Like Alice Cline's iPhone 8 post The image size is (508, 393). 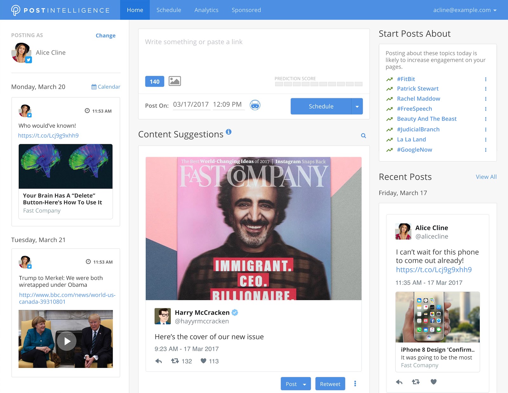click(x=433, y=382)
